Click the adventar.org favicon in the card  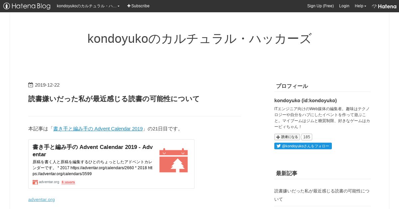(x=35, y=182)
